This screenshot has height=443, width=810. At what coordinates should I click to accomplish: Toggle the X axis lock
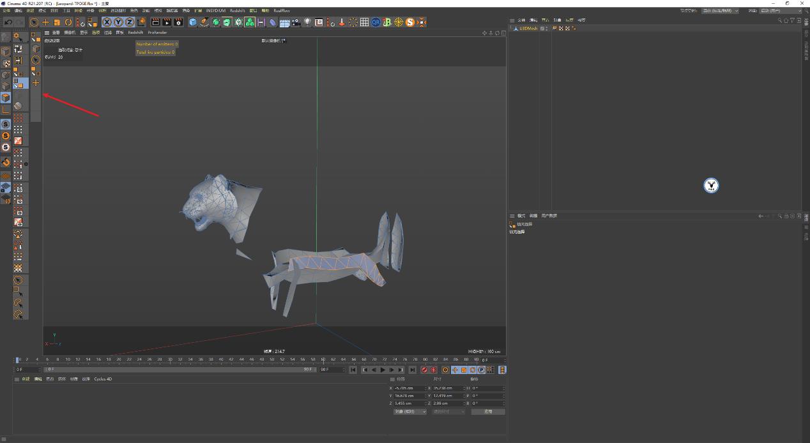tap(107, 22)
